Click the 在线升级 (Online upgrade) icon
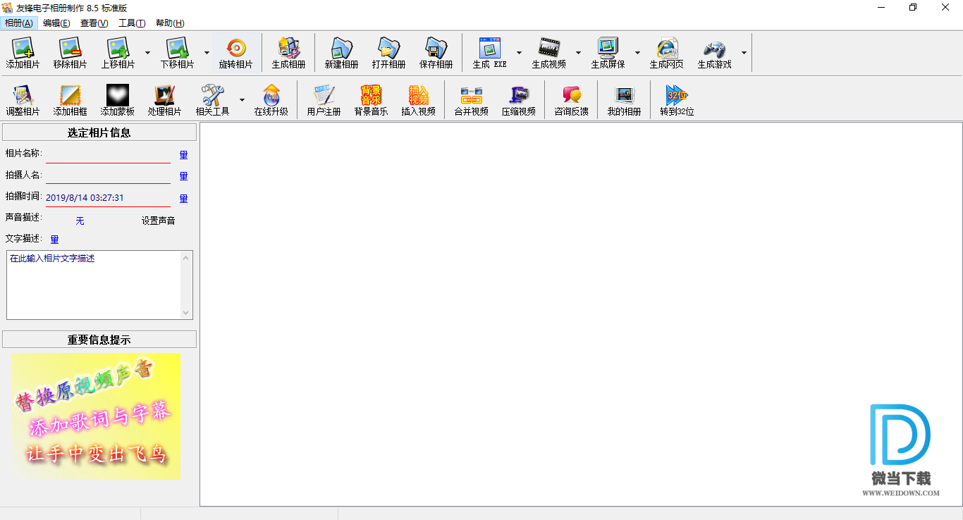 pos(271,100)
